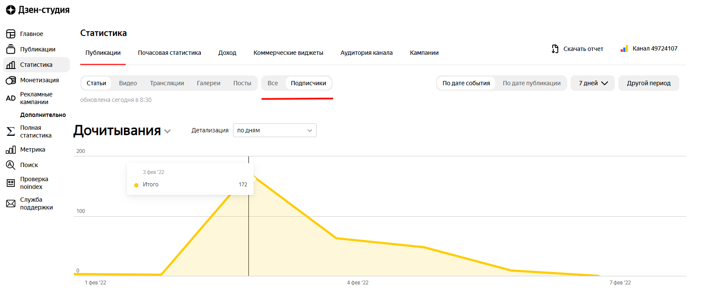Click the Поиск sidebar link
The height and width of the screenshot is (299, 711).
(x=29, y=165)
